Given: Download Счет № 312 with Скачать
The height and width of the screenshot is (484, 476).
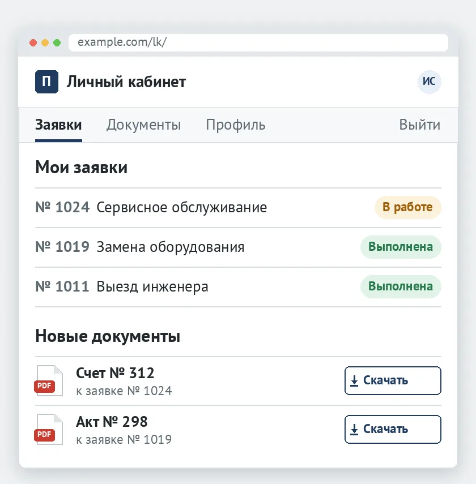Looking at the screenshot, I should (x=393, y=380).
